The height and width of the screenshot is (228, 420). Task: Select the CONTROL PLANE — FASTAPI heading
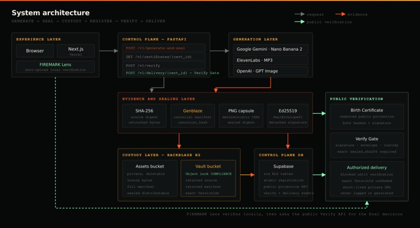coord(154,39)
